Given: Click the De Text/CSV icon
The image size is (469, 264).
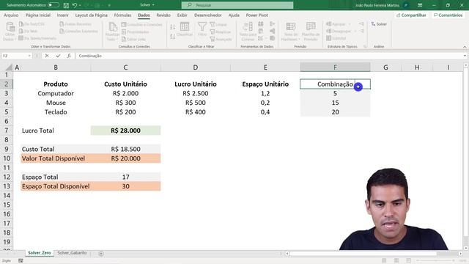Looking at the screenshot, I should [21, 24].
